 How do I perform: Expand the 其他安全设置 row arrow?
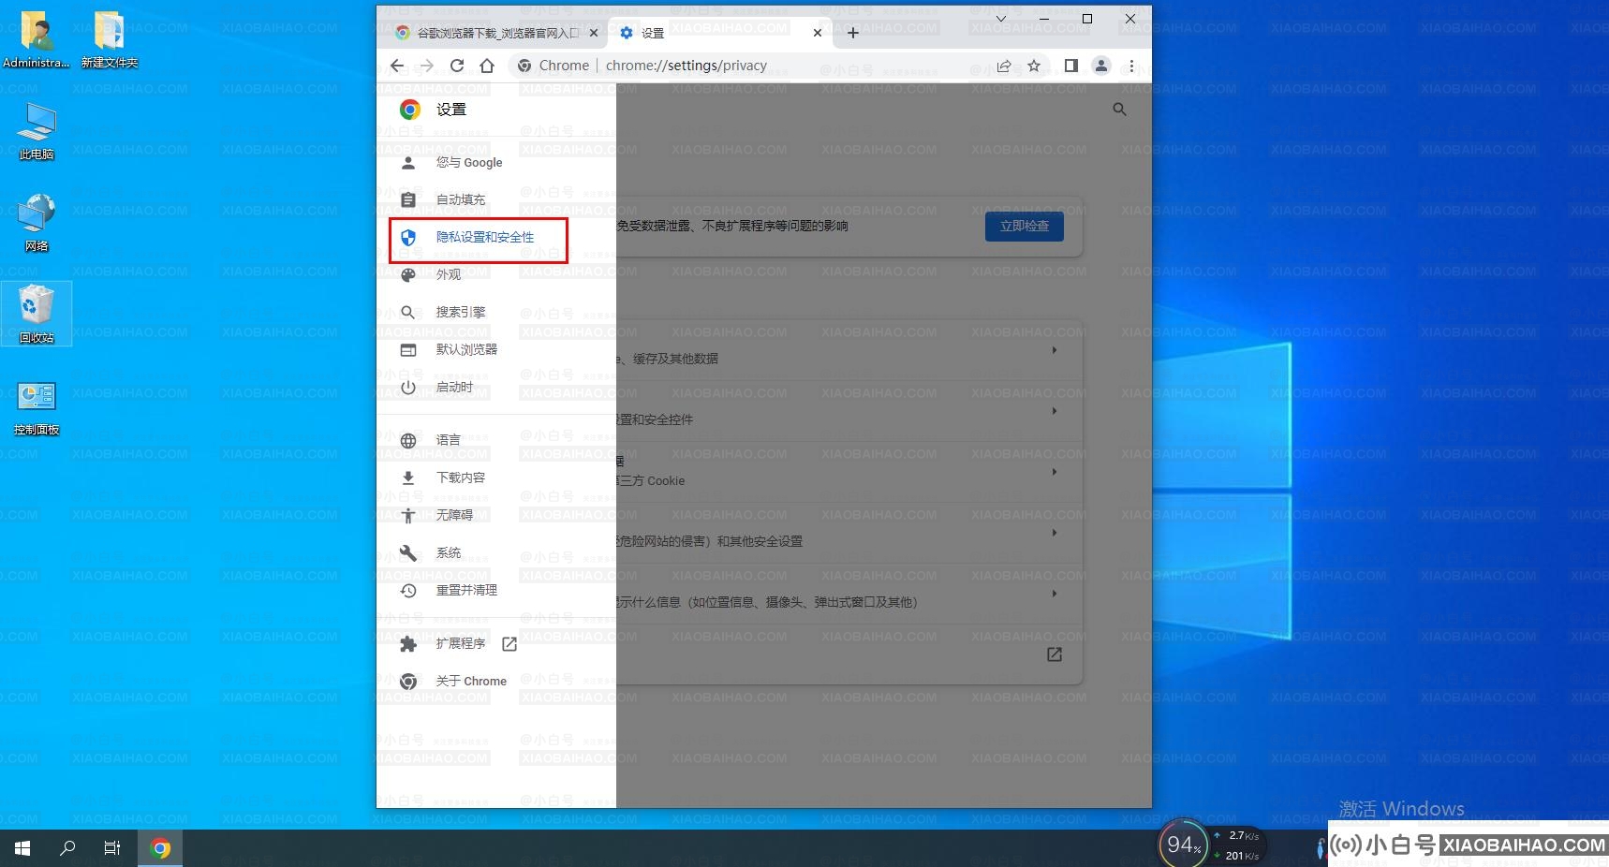(1055, 533)
